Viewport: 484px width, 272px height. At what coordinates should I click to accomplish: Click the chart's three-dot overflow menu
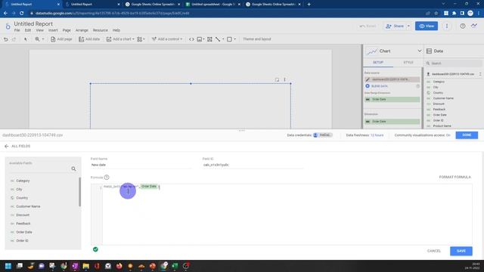284,79
